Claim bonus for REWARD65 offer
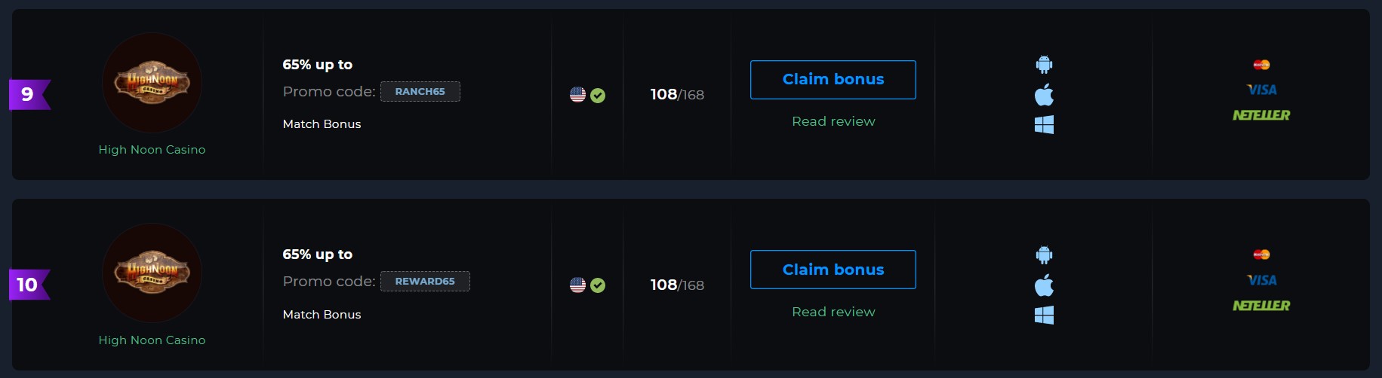This screenshot has height=378, width=1382. click(833, 270)
